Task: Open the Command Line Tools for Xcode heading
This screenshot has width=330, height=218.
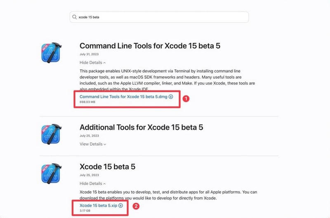Action: click(150, 46)
